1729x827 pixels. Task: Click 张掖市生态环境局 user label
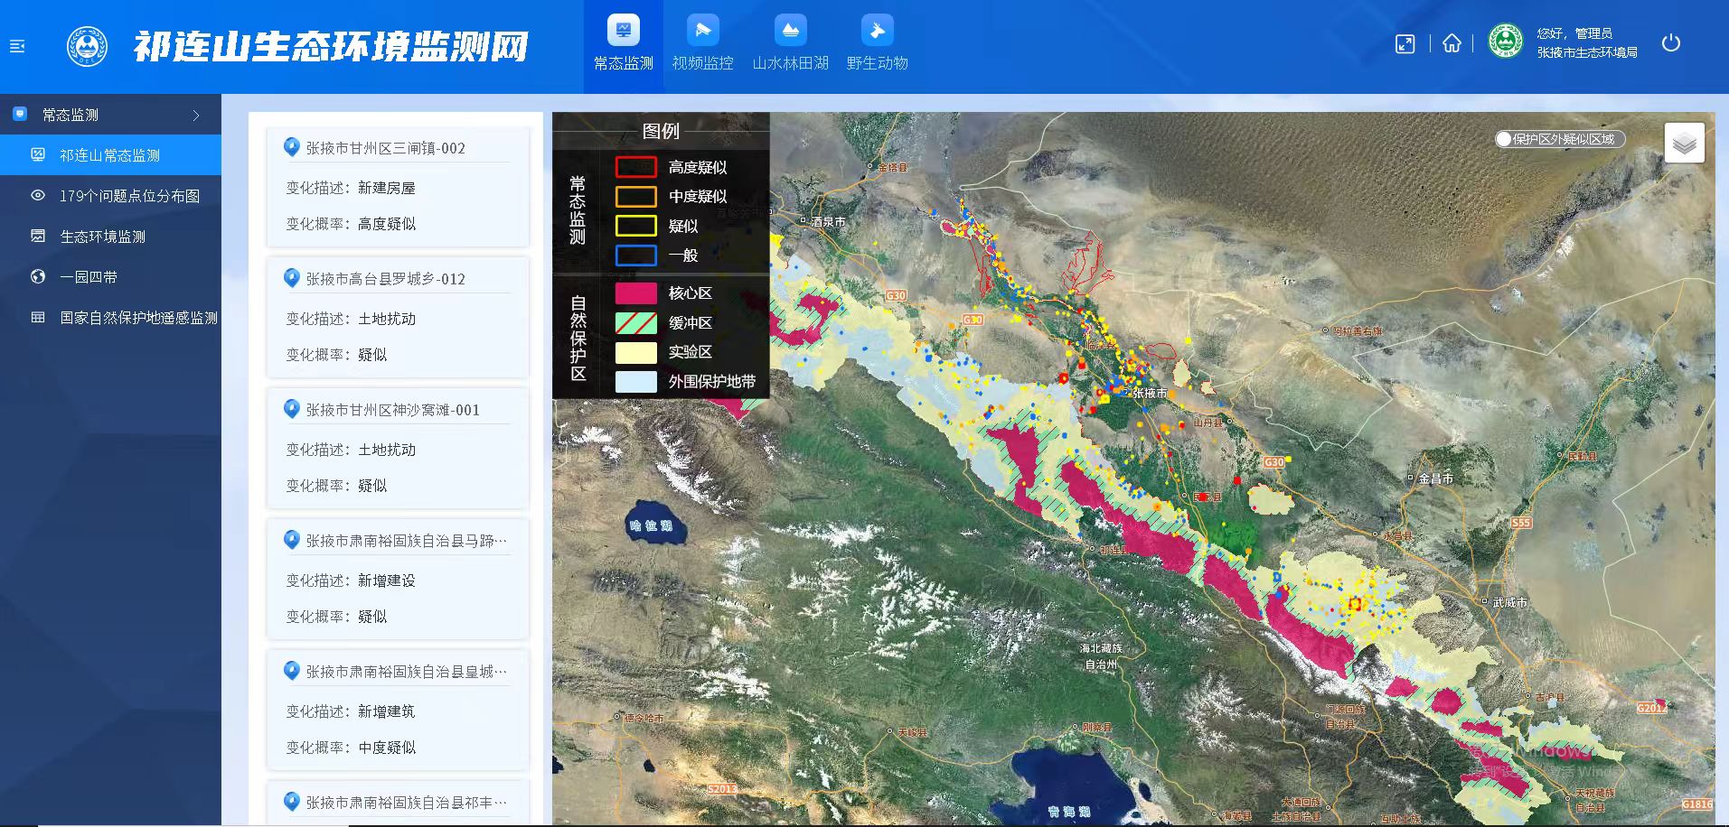tap(1587, 52)
